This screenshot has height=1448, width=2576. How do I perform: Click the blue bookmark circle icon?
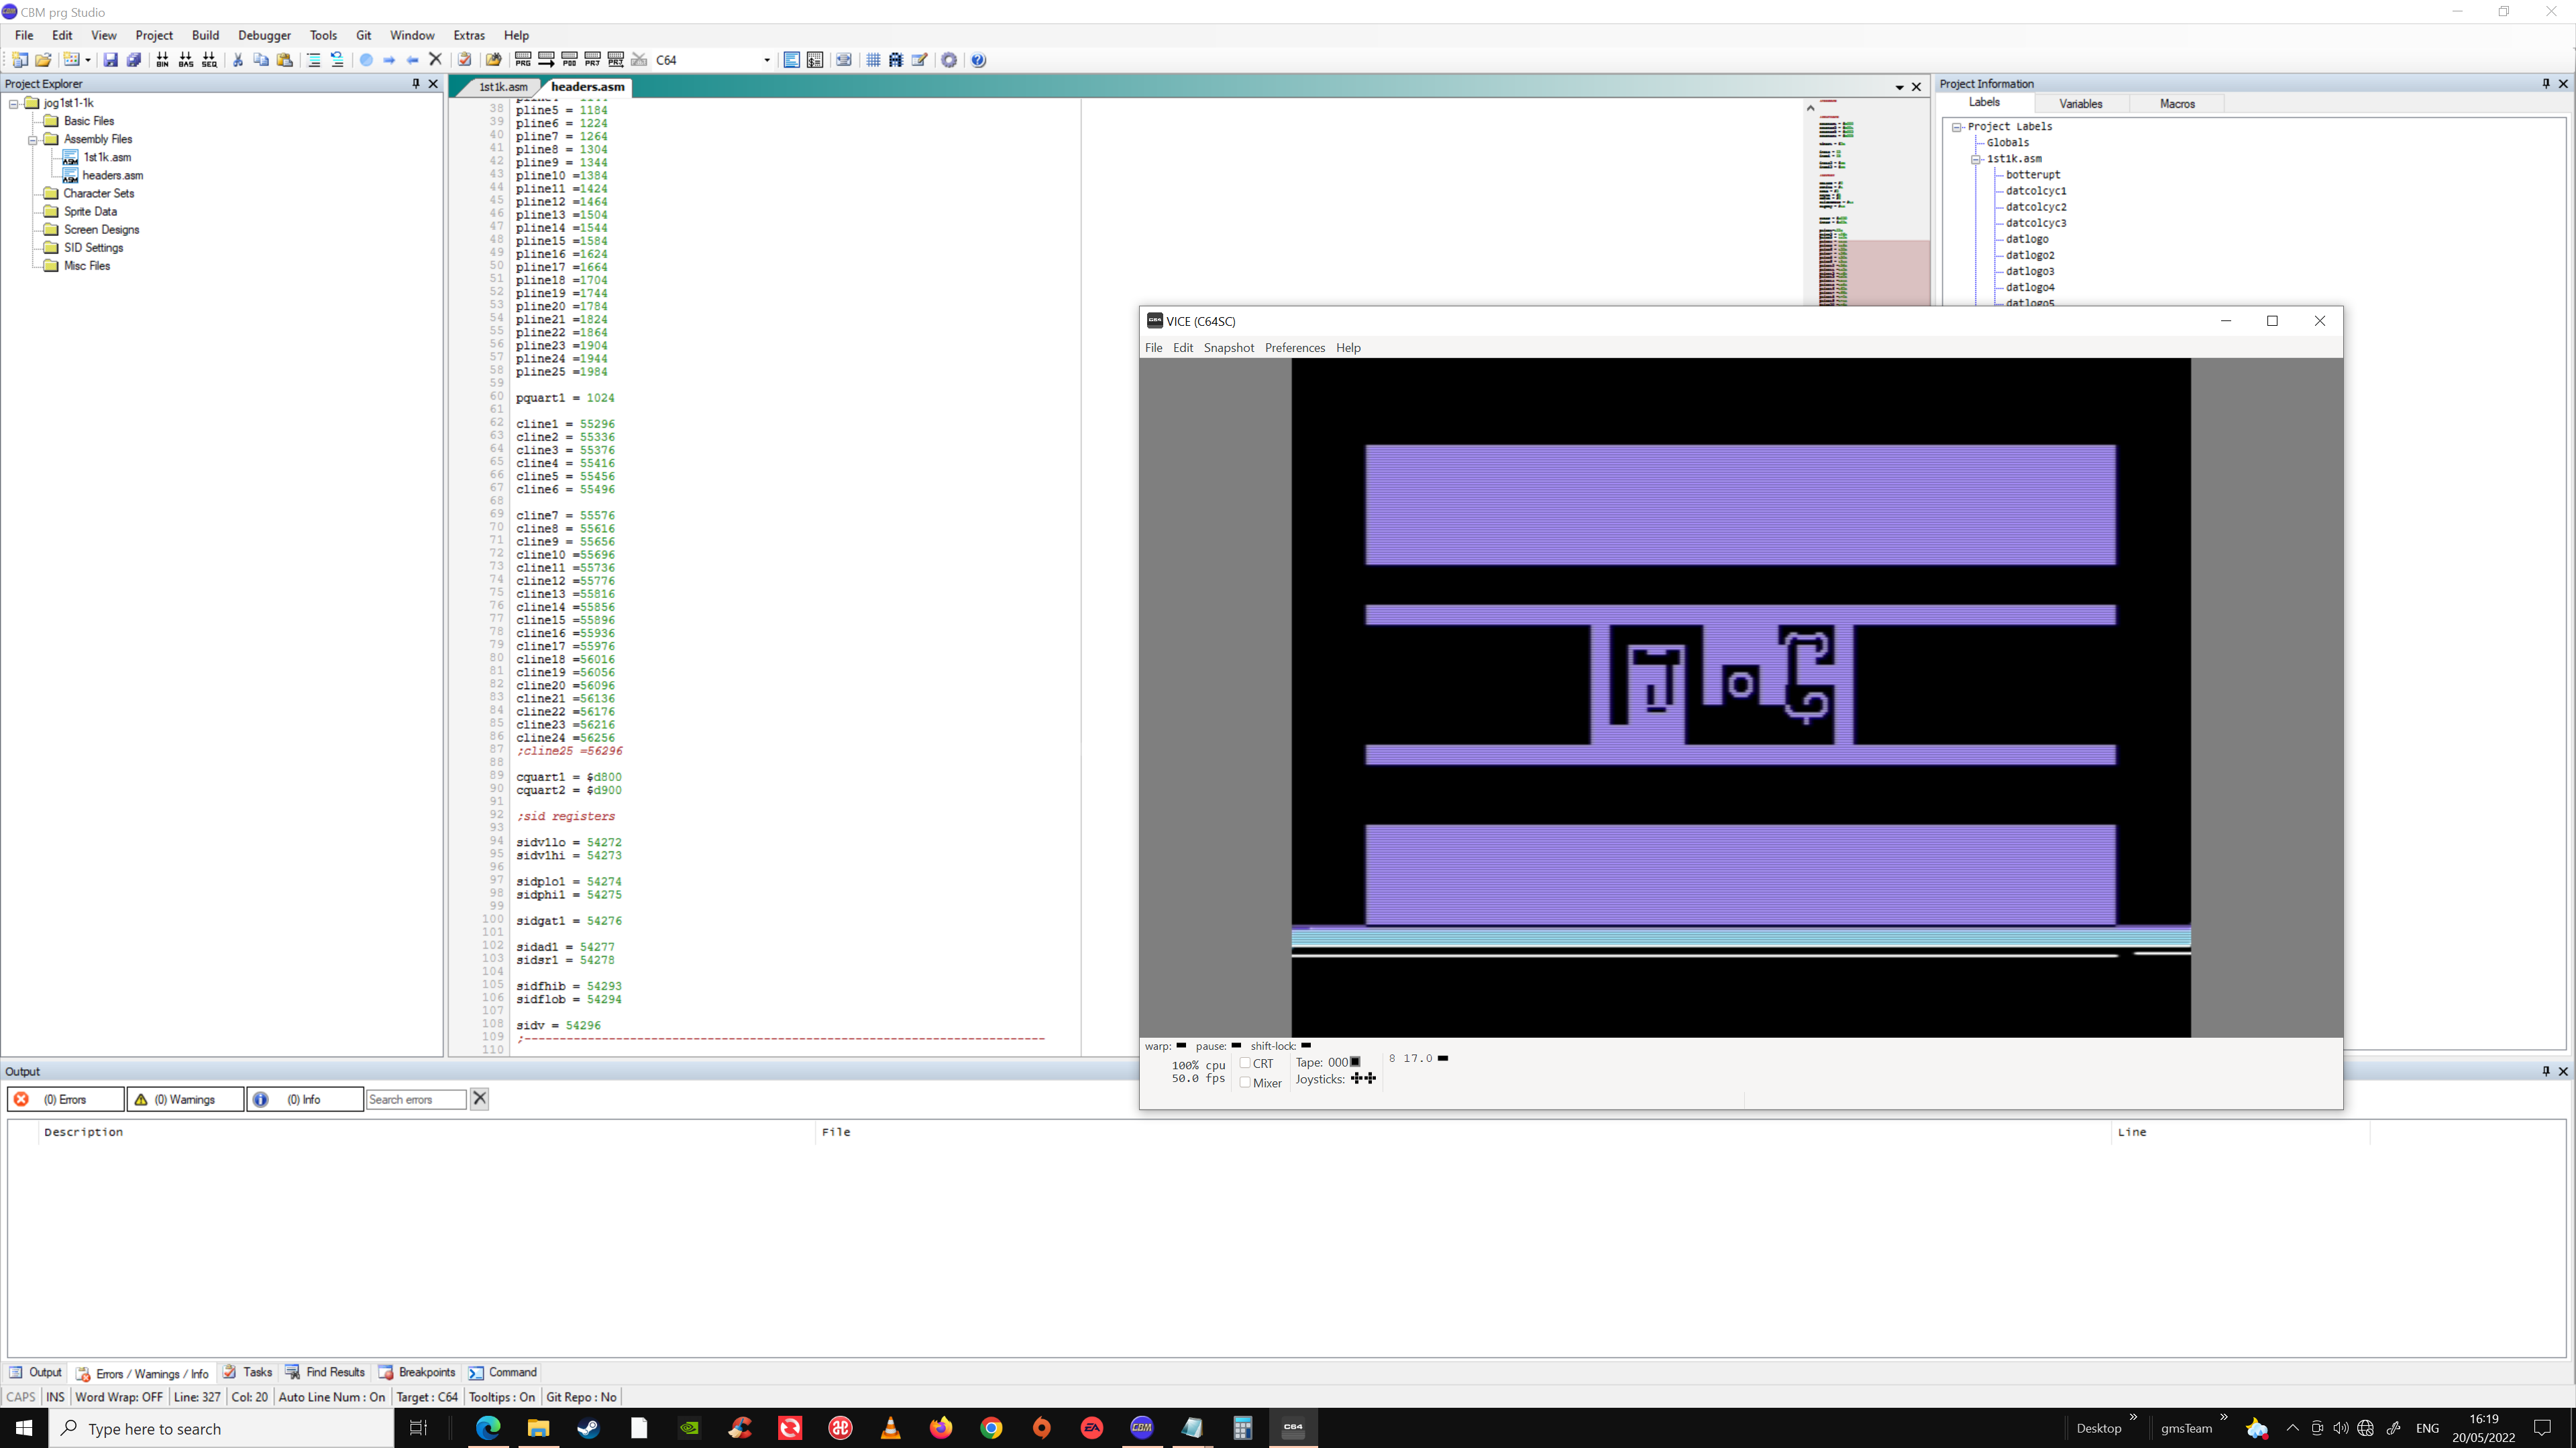click(366, 60)
